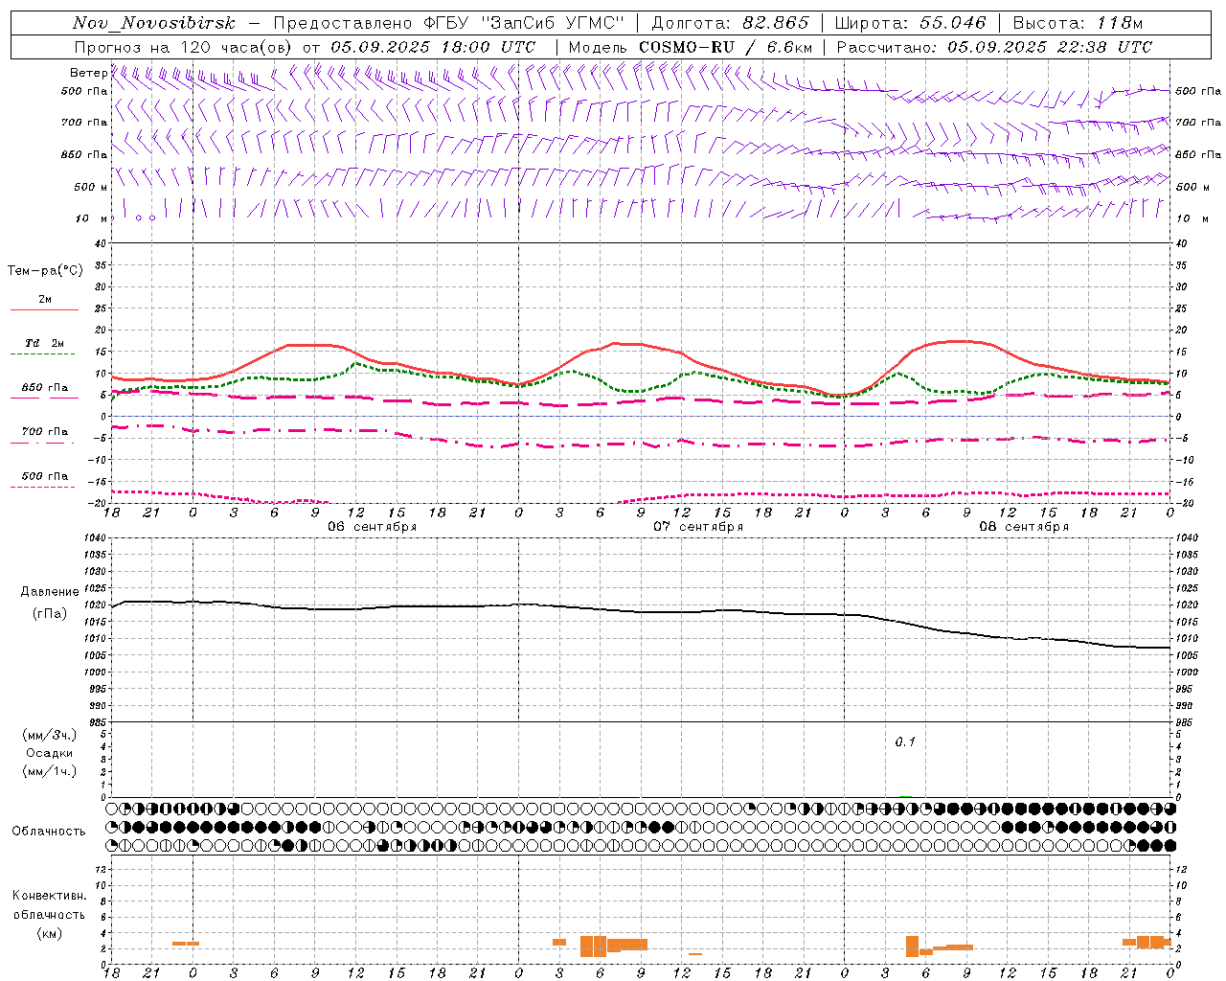Click the "06 сентября" date label
This screenshot has width=1226, height=981.
click(372, 527)
